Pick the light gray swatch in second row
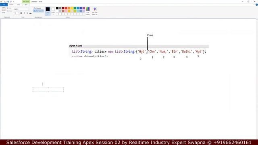The width and height of the screenshot is (258, 145). (60, 11)
